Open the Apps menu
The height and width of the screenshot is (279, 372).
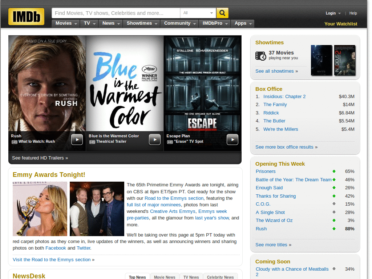coord(243,23)
